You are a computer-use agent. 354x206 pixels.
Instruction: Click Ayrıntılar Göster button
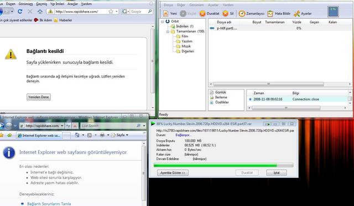pos(173,173)
